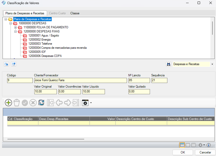Click the green plus add record icon
Viewport: 216px width, 156px height.
tap(8, 103)
